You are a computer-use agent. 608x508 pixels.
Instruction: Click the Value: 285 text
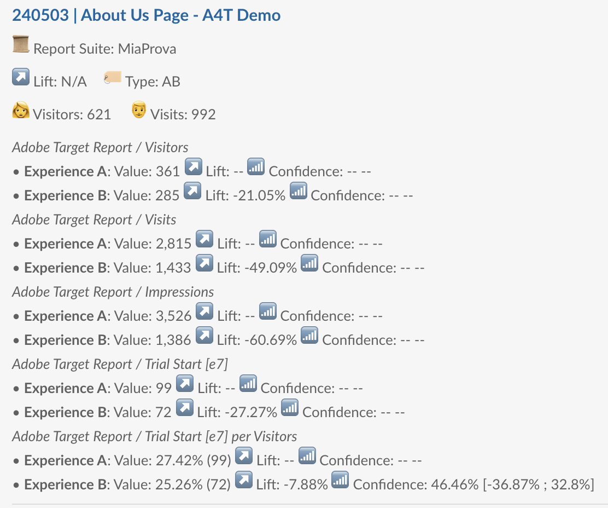pos(147,195)
